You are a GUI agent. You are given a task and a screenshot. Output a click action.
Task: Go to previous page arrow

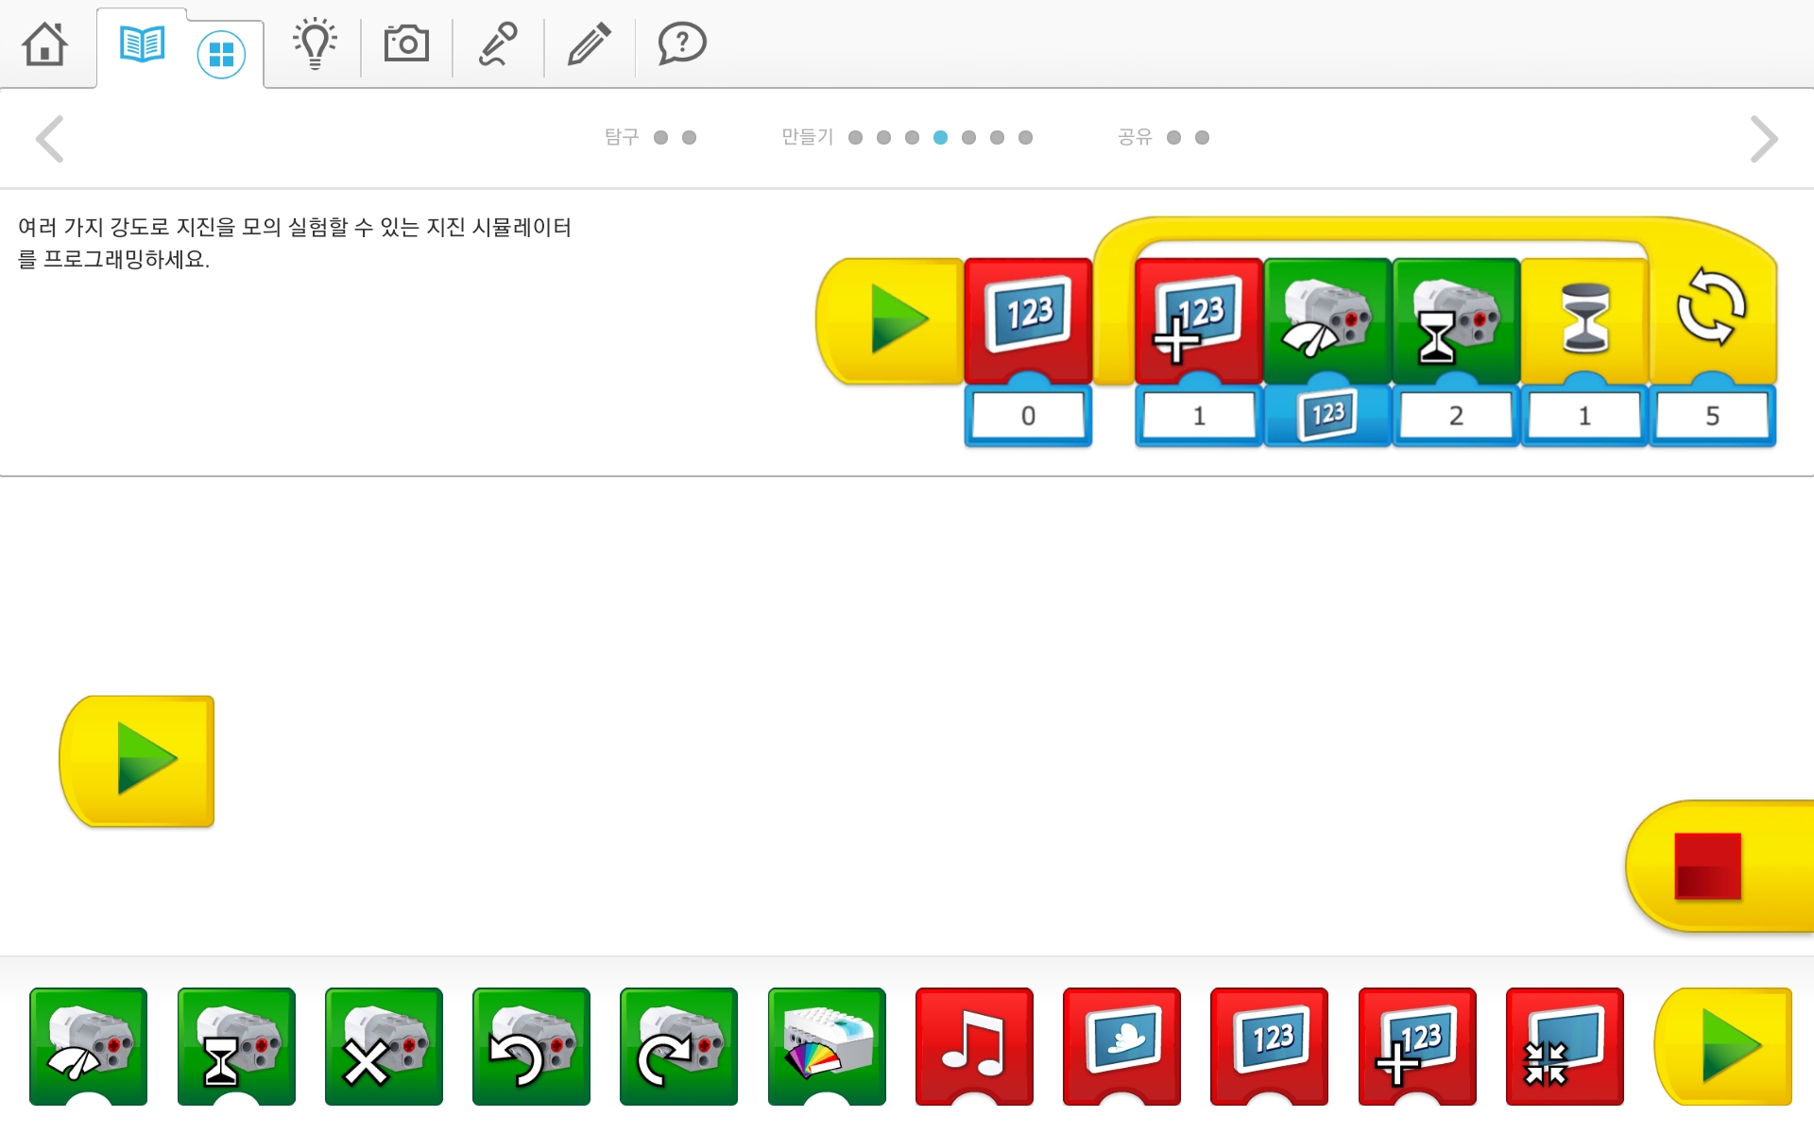49,139
